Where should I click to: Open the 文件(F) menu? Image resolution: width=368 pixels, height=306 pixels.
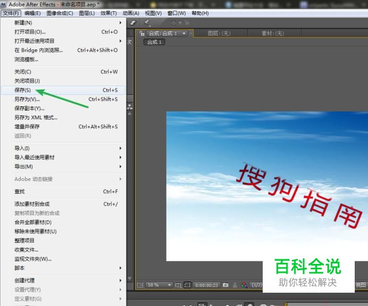coord(11,13)
